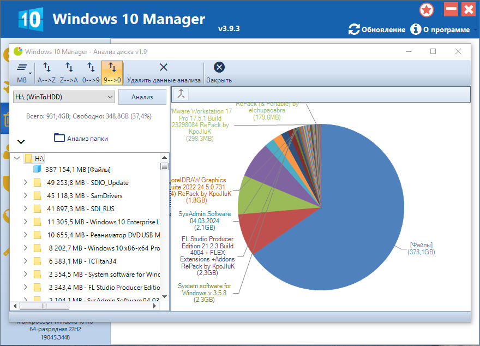Screen dimensions: 480x346
Task: Open the О программе info icon
Action: tap(416, 29)
